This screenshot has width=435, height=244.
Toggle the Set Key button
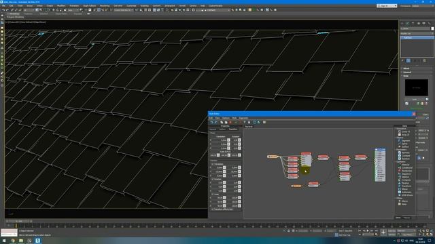391,235
